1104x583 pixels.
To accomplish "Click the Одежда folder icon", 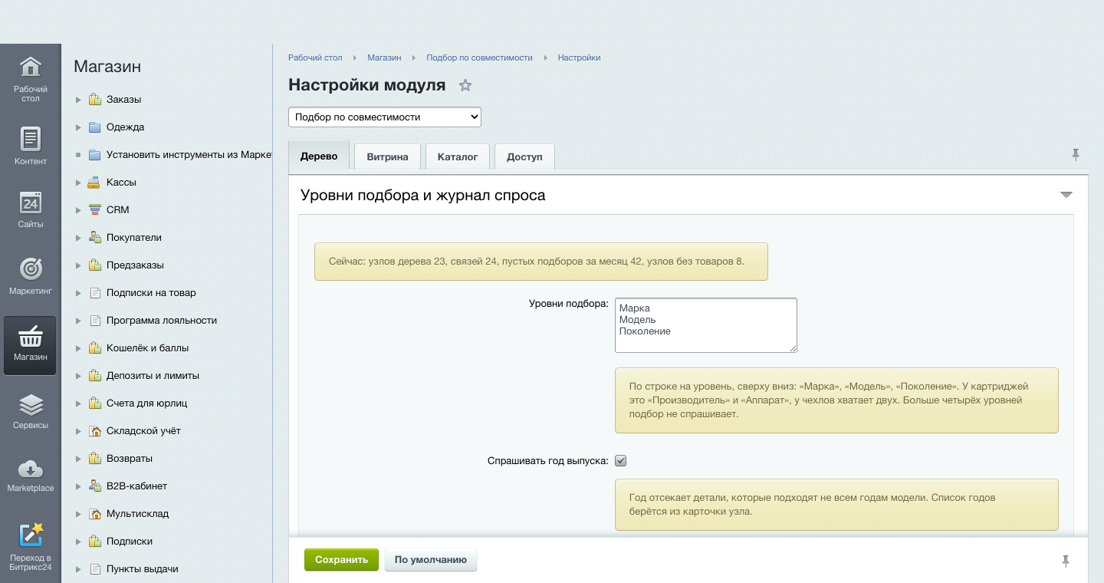I will pyautogui.click(x=94, y=127).
